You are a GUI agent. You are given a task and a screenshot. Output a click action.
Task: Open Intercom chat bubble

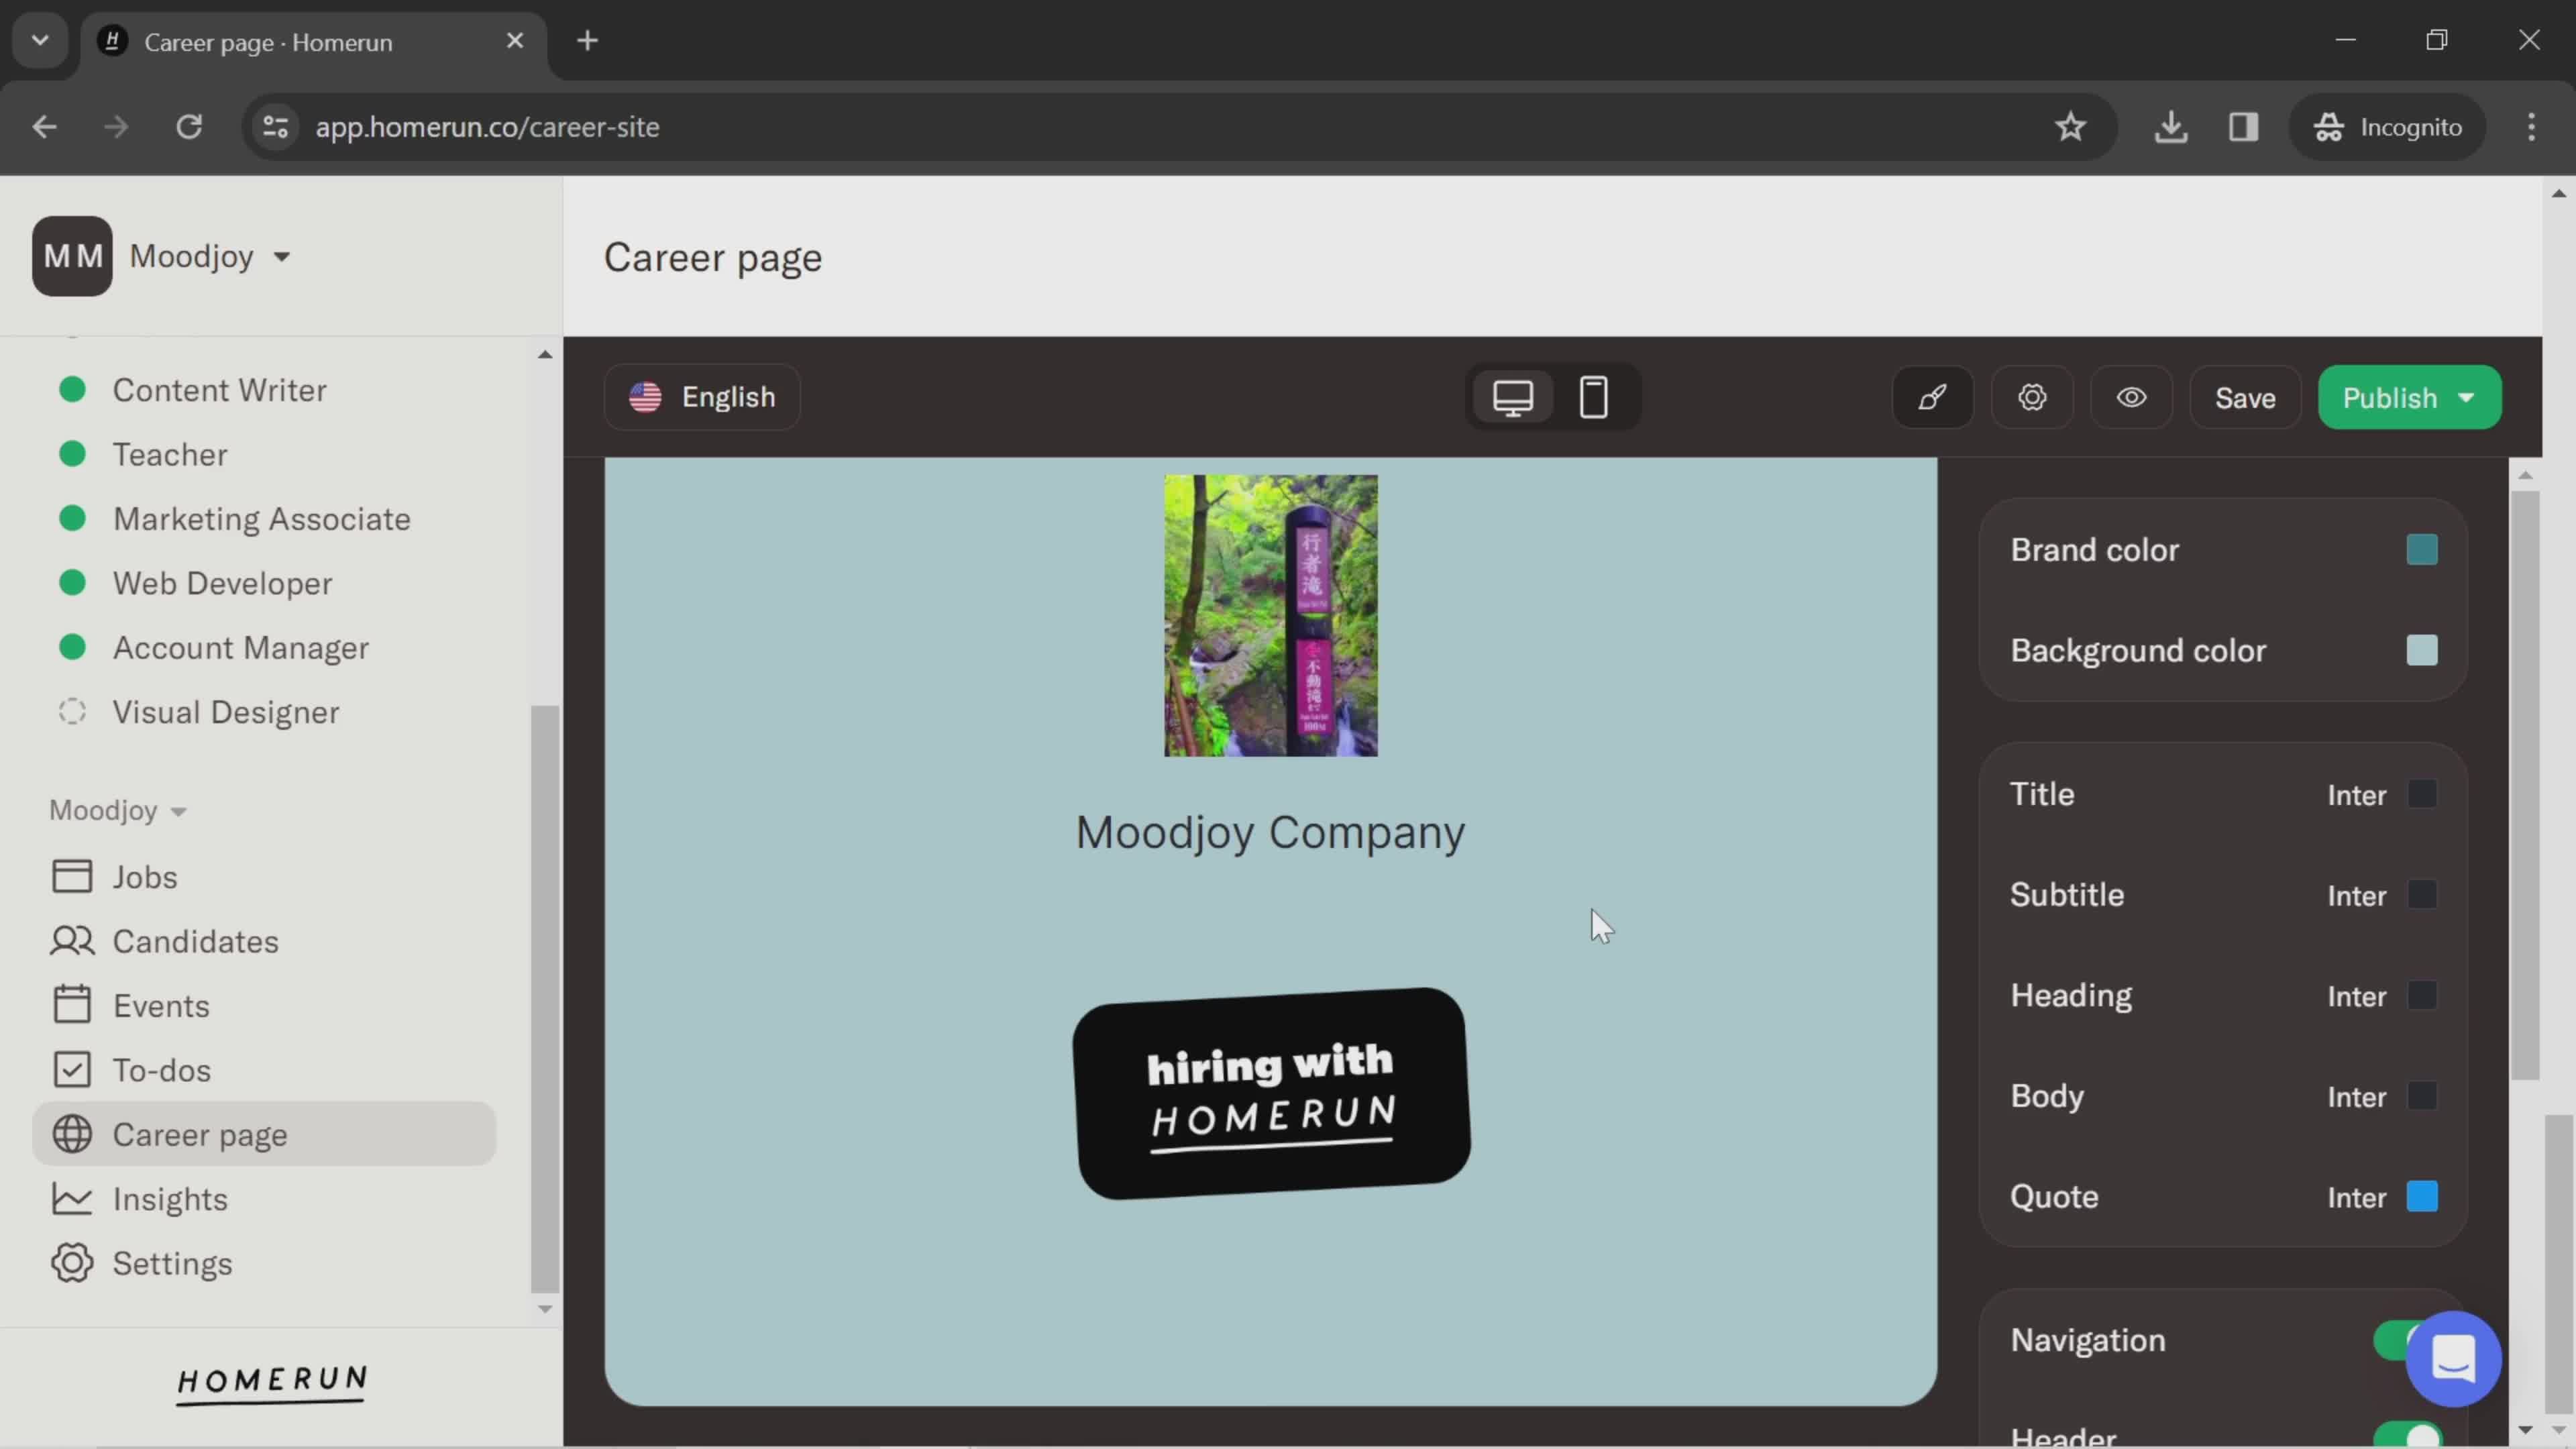2453,1358
